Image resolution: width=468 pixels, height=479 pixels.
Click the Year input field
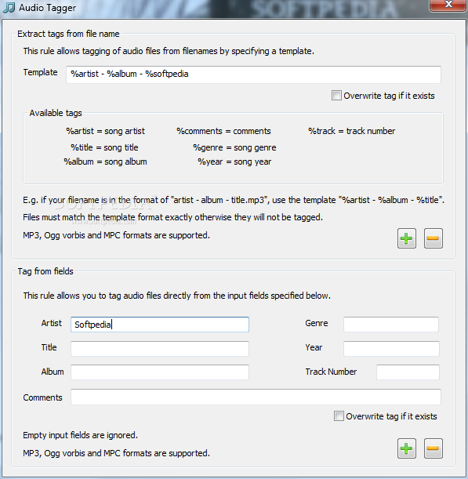[x=391, y=349]
